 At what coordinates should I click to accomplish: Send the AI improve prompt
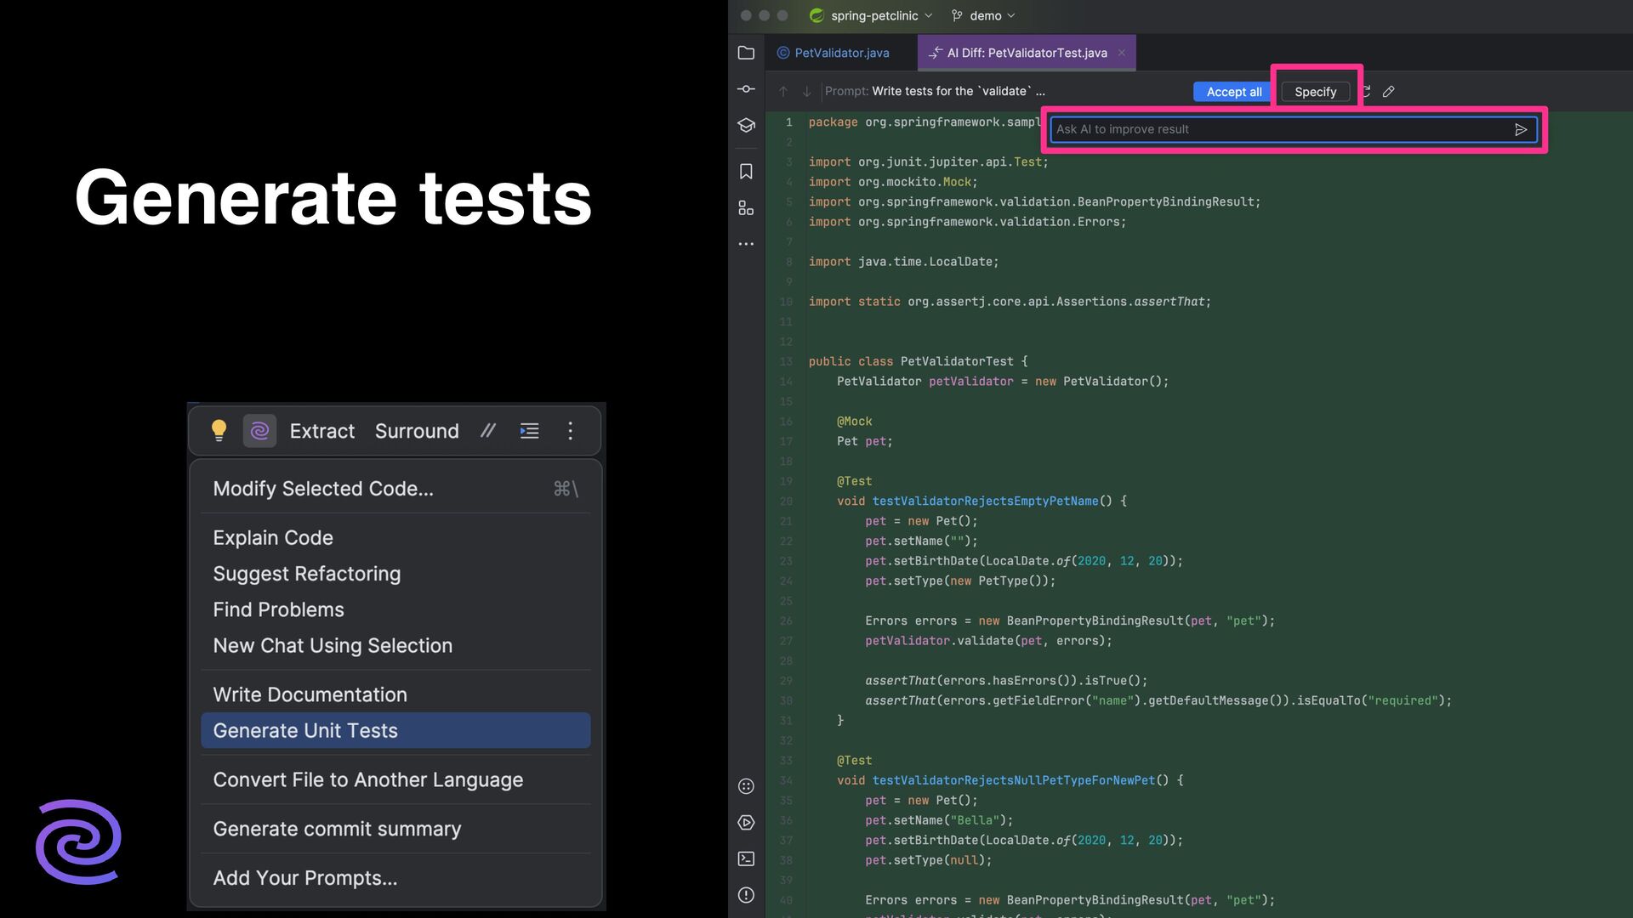pyautogui.click(x=1521, y=129)
